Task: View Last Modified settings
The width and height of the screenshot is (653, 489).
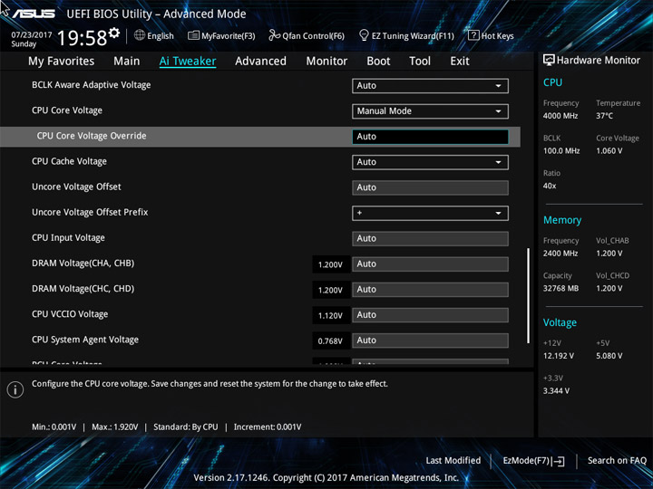Action: point(453,460)
